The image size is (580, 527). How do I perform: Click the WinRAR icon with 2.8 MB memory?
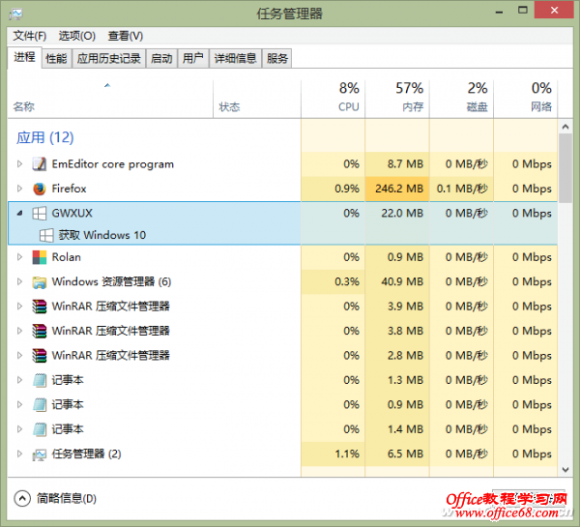(x=40, y=356)
